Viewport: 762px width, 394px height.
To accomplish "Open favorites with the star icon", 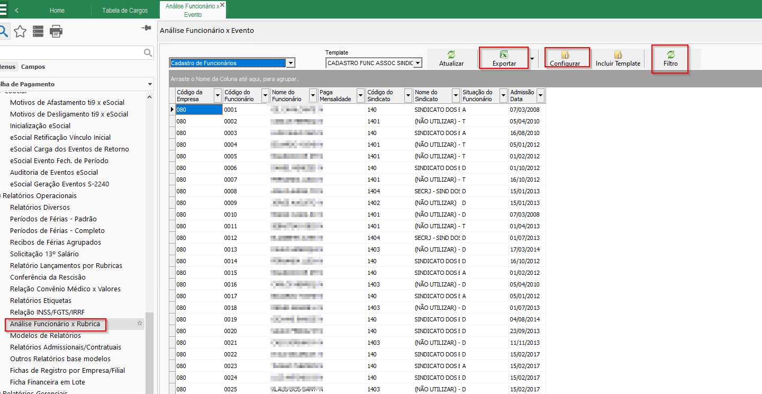I will 20,32.
